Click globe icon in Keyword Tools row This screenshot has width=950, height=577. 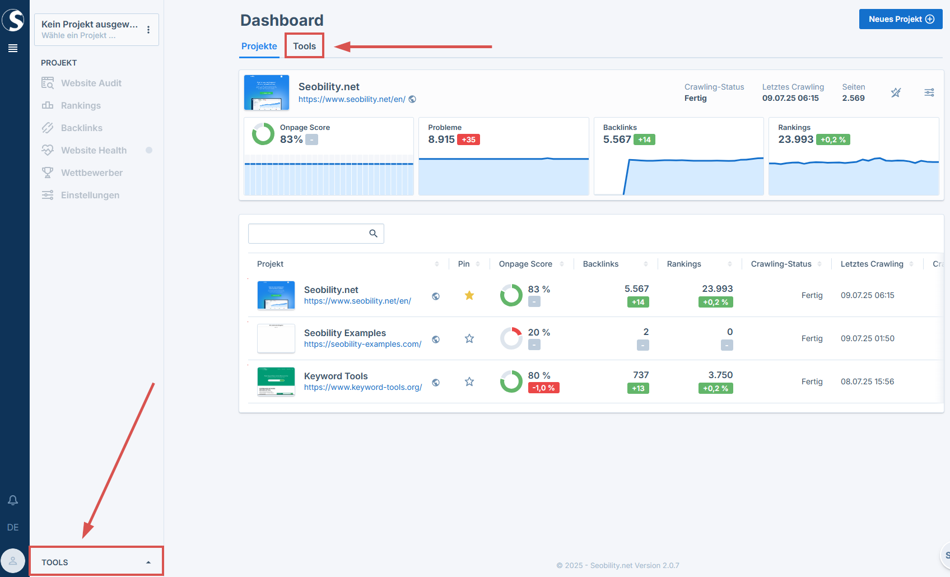tap(436, 383)
